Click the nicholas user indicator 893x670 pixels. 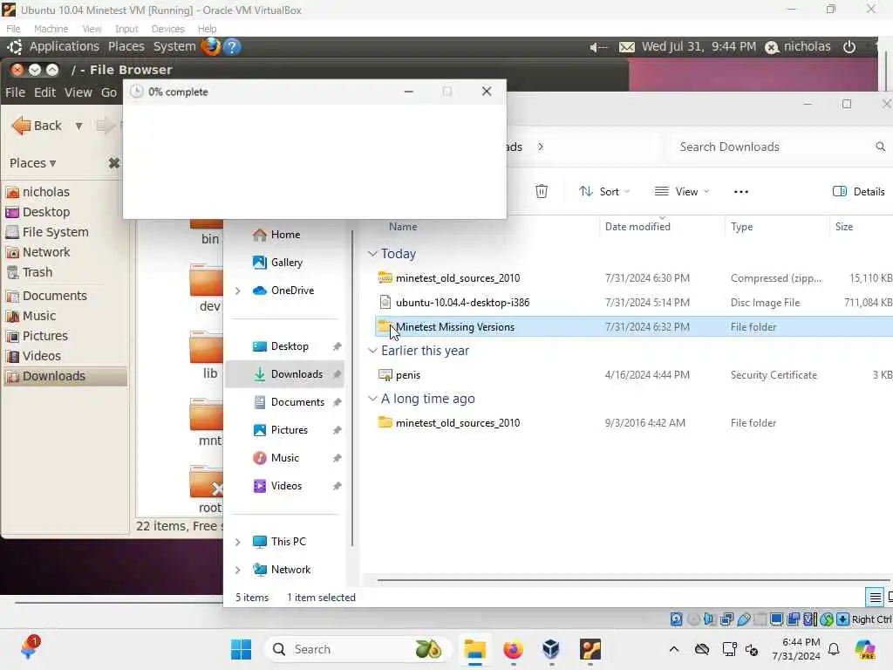point(798,47)
